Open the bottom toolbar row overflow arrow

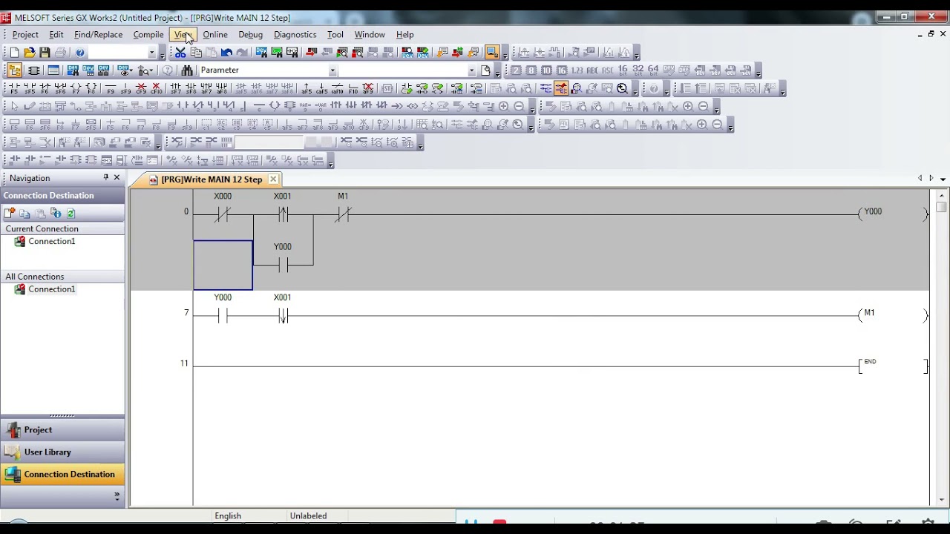click(330, 162)
